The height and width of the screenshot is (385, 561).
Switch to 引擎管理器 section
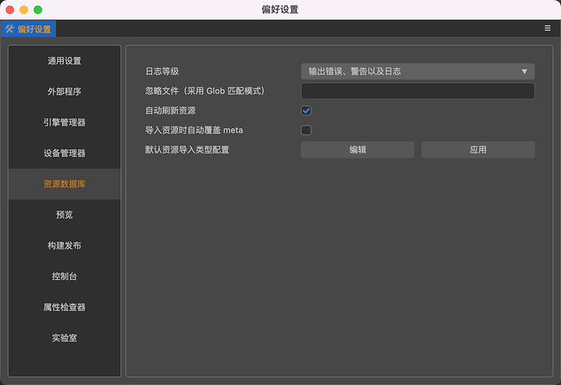[x=64, y=123]
